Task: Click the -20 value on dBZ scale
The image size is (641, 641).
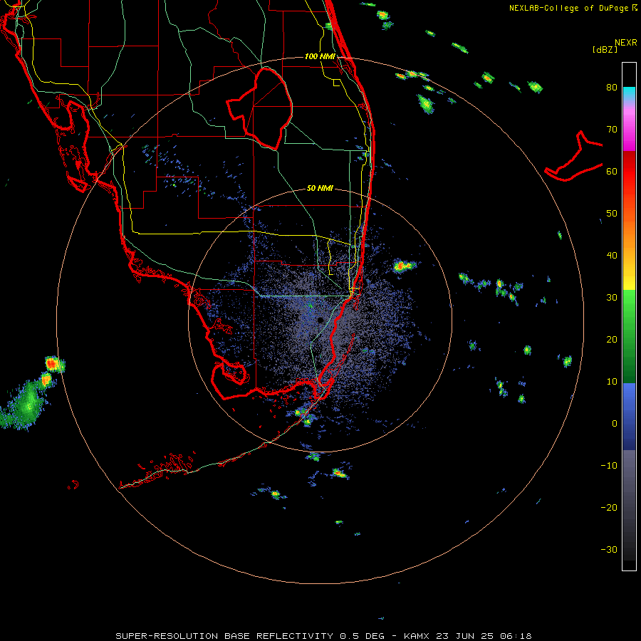Action: 609,507
